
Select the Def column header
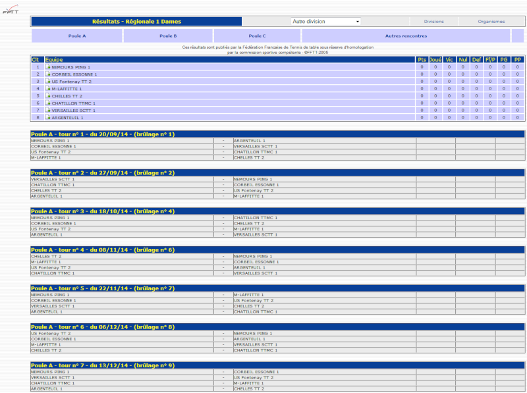476,60
